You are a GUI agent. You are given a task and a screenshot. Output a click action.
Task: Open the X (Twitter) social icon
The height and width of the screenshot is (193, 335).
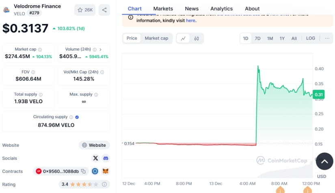(x=95, y=158)
